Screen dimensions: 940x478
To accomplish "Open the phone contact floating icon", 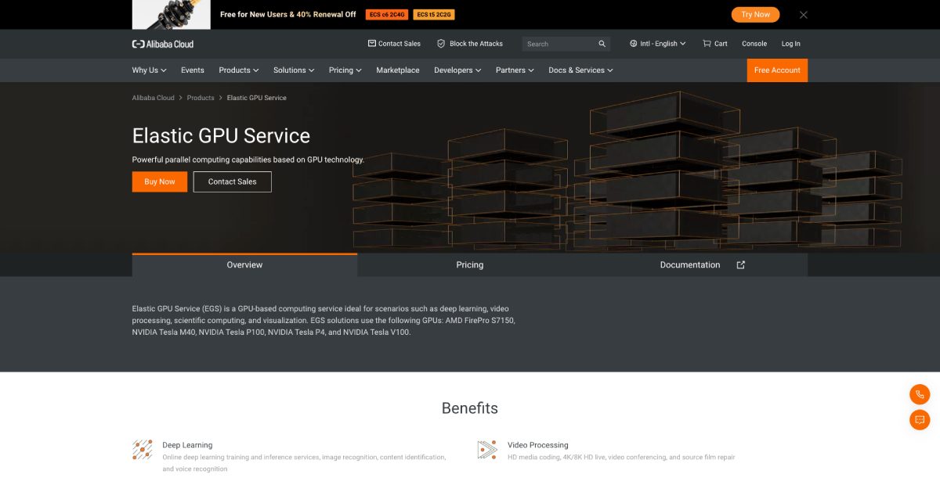I will 918,394.
